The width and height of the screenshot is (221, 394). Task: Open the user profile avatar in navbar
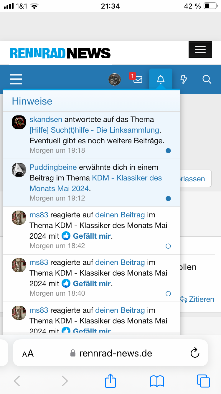pyautogui.click(x=115, y=79)
